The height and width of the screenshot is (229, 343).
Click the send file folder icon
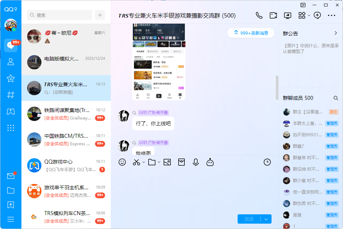tap(152, 162)
